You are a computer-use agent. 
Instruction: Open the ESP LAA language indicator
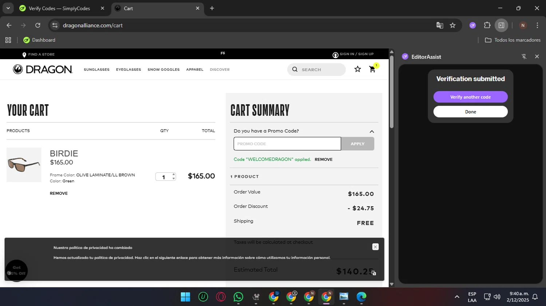(472, 297)
